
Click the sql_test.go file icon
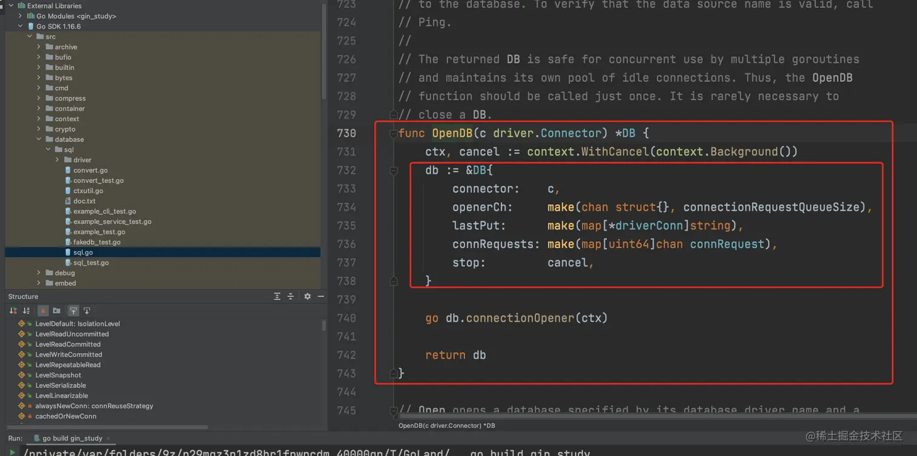pyautogui.click(x=68, y=263)
